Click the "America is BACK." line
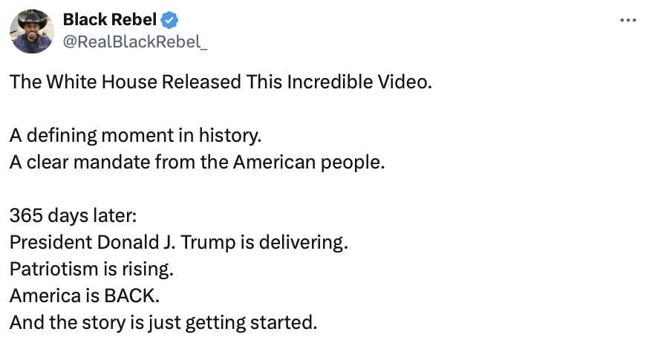Viewport: 652px width, 346px height. point(85,296)
